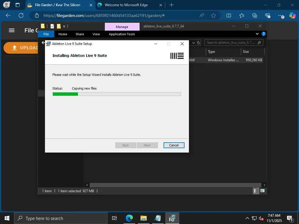Open Edge Settings and more menu
Image resolution: width=299 pixels, height=224 pixels.
coord(281,16)
